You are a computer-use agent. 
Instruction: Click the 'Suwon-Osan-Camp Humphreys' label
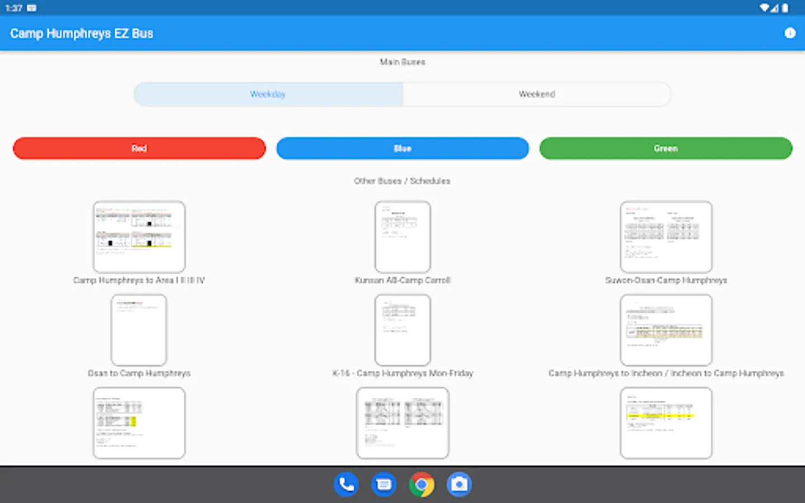point(666,280)
